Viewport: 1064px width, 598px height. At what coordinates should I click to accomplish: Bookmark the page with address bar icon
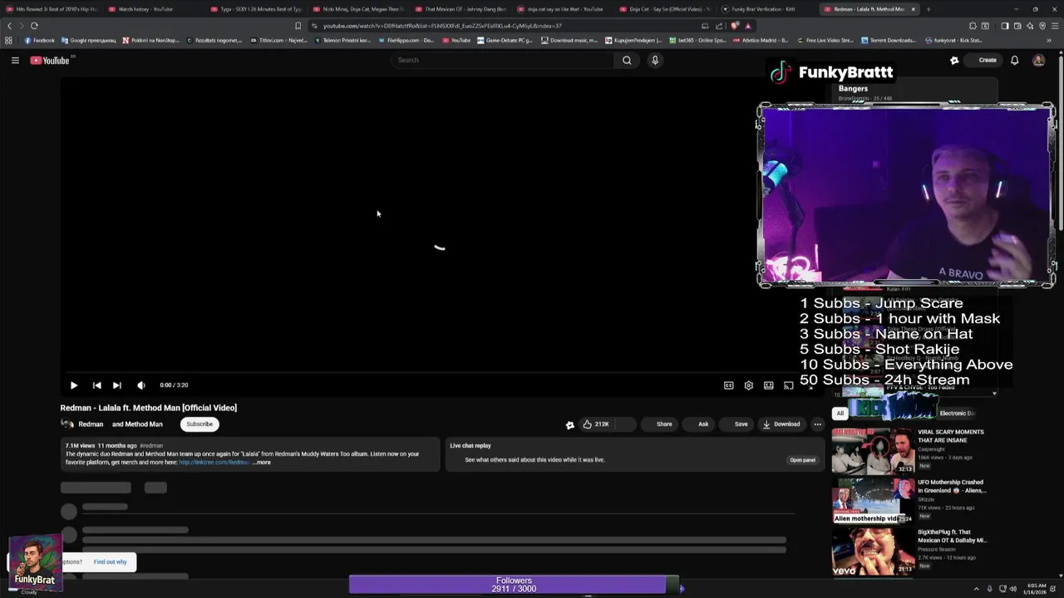[298, 26]
